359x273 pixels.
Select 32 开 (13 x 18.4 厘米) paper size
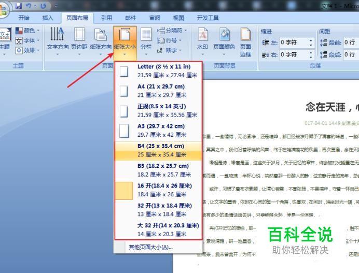158,210
